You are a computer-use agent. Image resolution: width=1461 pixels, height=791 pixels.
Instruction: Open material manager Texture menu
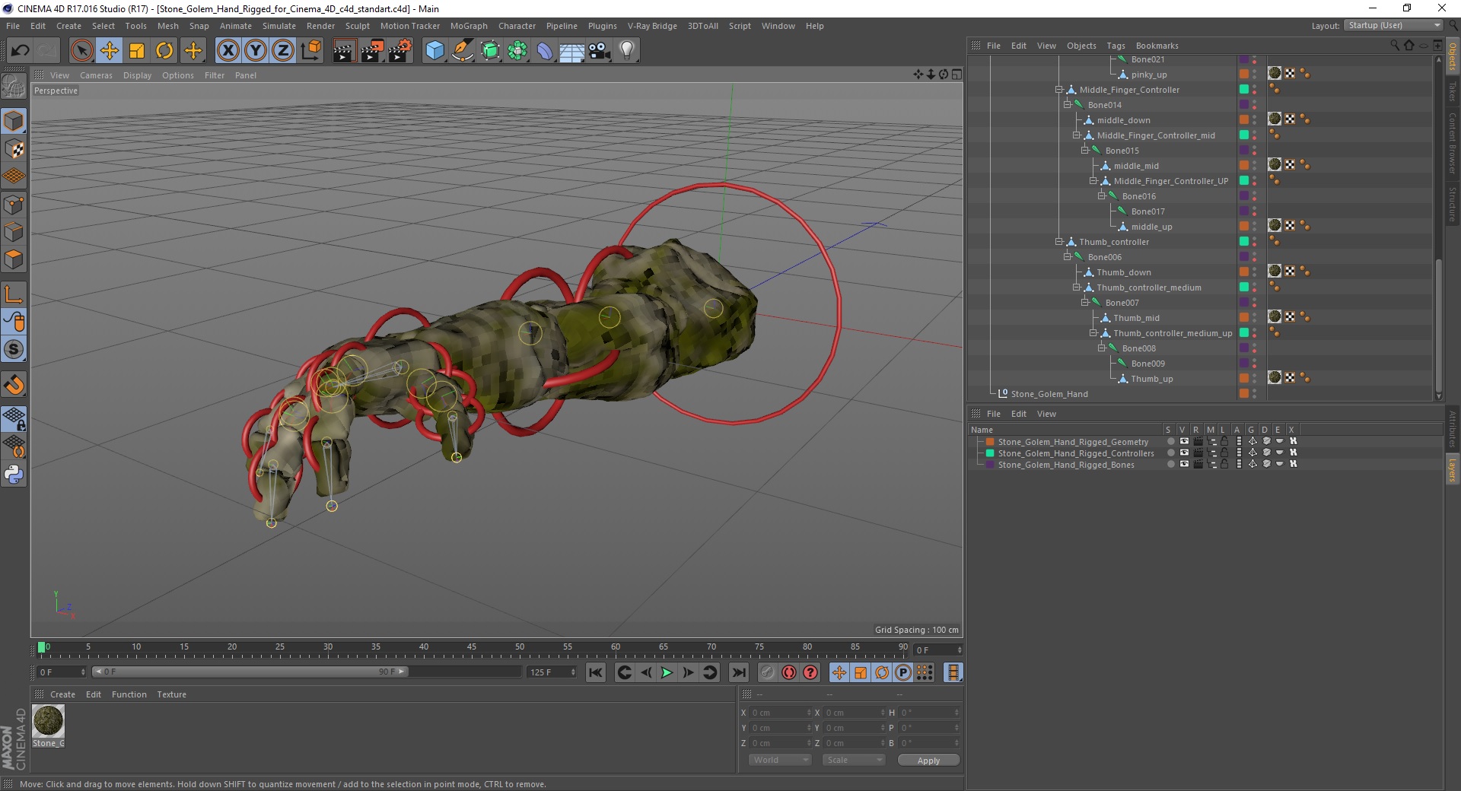click(171, 694)
